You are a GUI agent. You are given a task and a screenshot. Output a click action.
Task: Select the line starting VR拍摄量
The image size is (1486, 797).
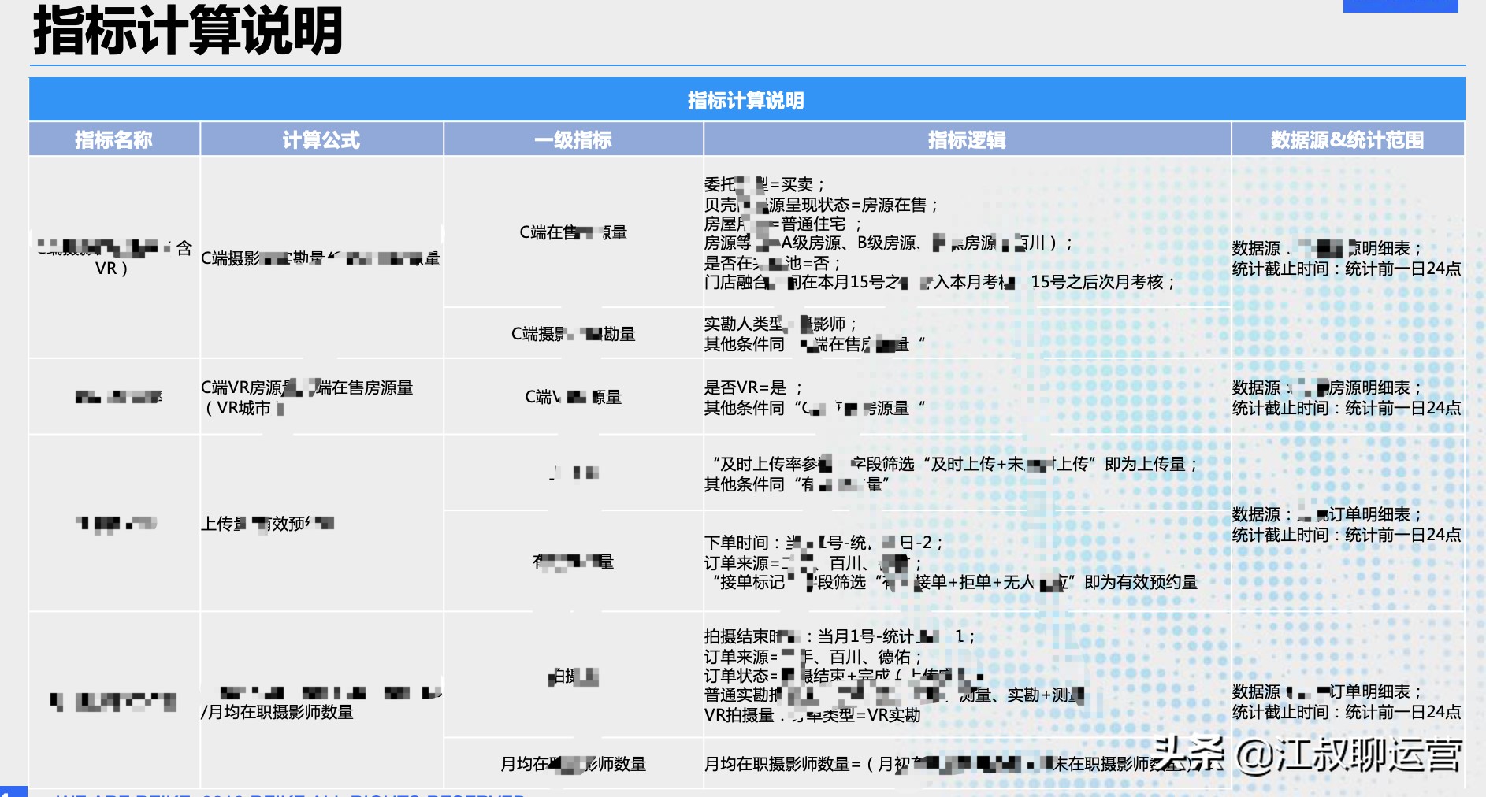(812, 715)
